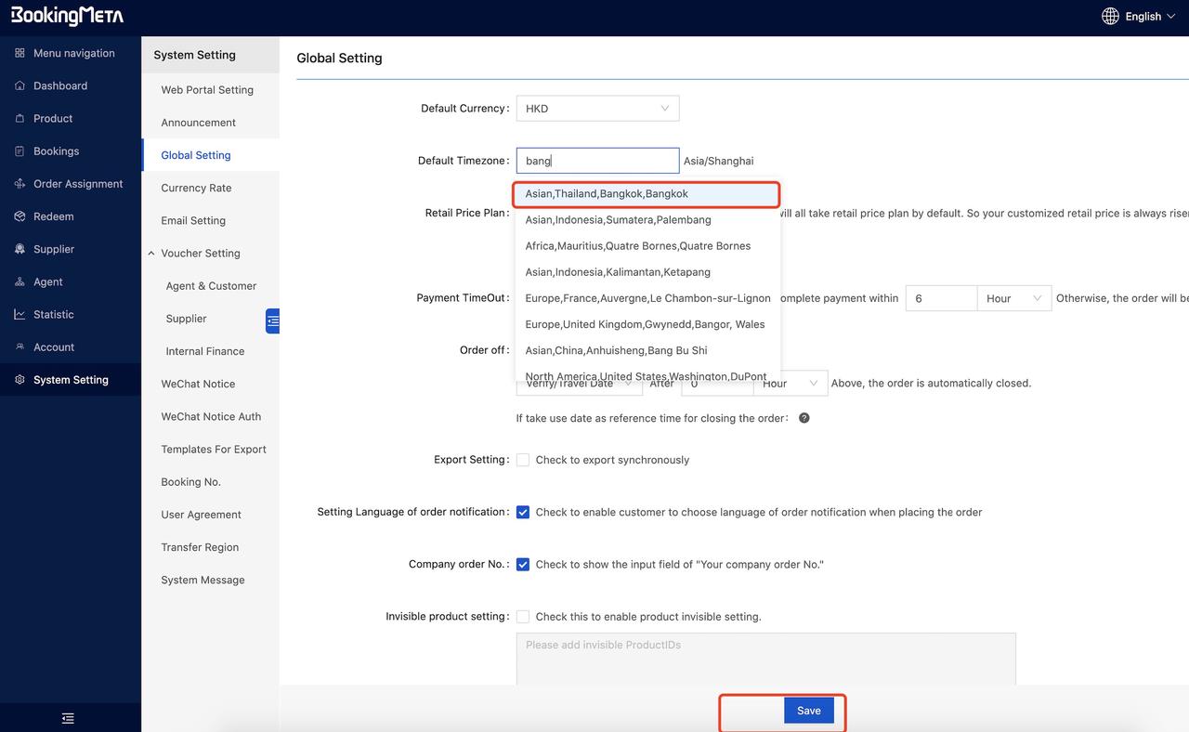Collapse the Voucher Setting submenu
Screen dimensions: 1189x732
click(x=151, y=254)
